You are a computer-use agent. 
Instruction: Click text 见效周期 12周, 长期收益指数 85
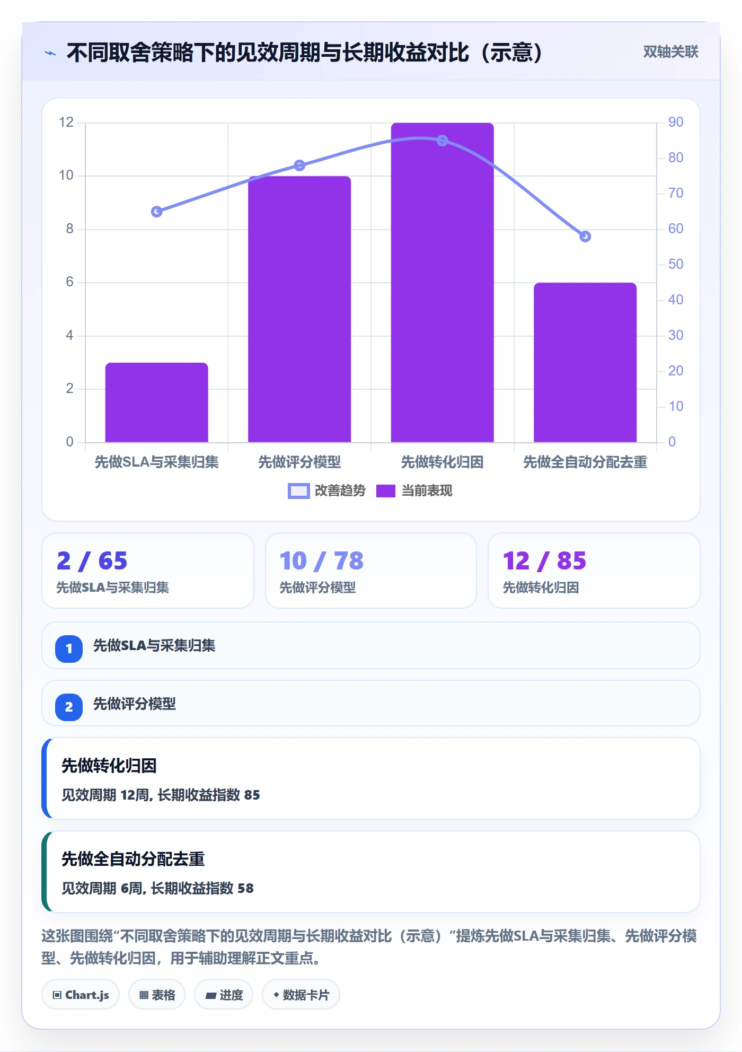coord(161,795)
